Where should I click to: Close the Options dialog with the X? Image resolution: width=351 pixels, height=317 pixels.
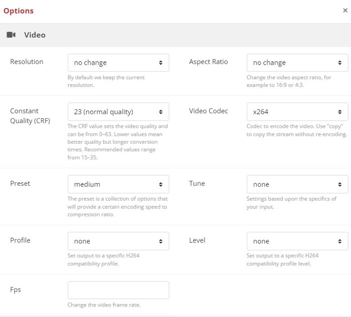click(x=345, y=11)
